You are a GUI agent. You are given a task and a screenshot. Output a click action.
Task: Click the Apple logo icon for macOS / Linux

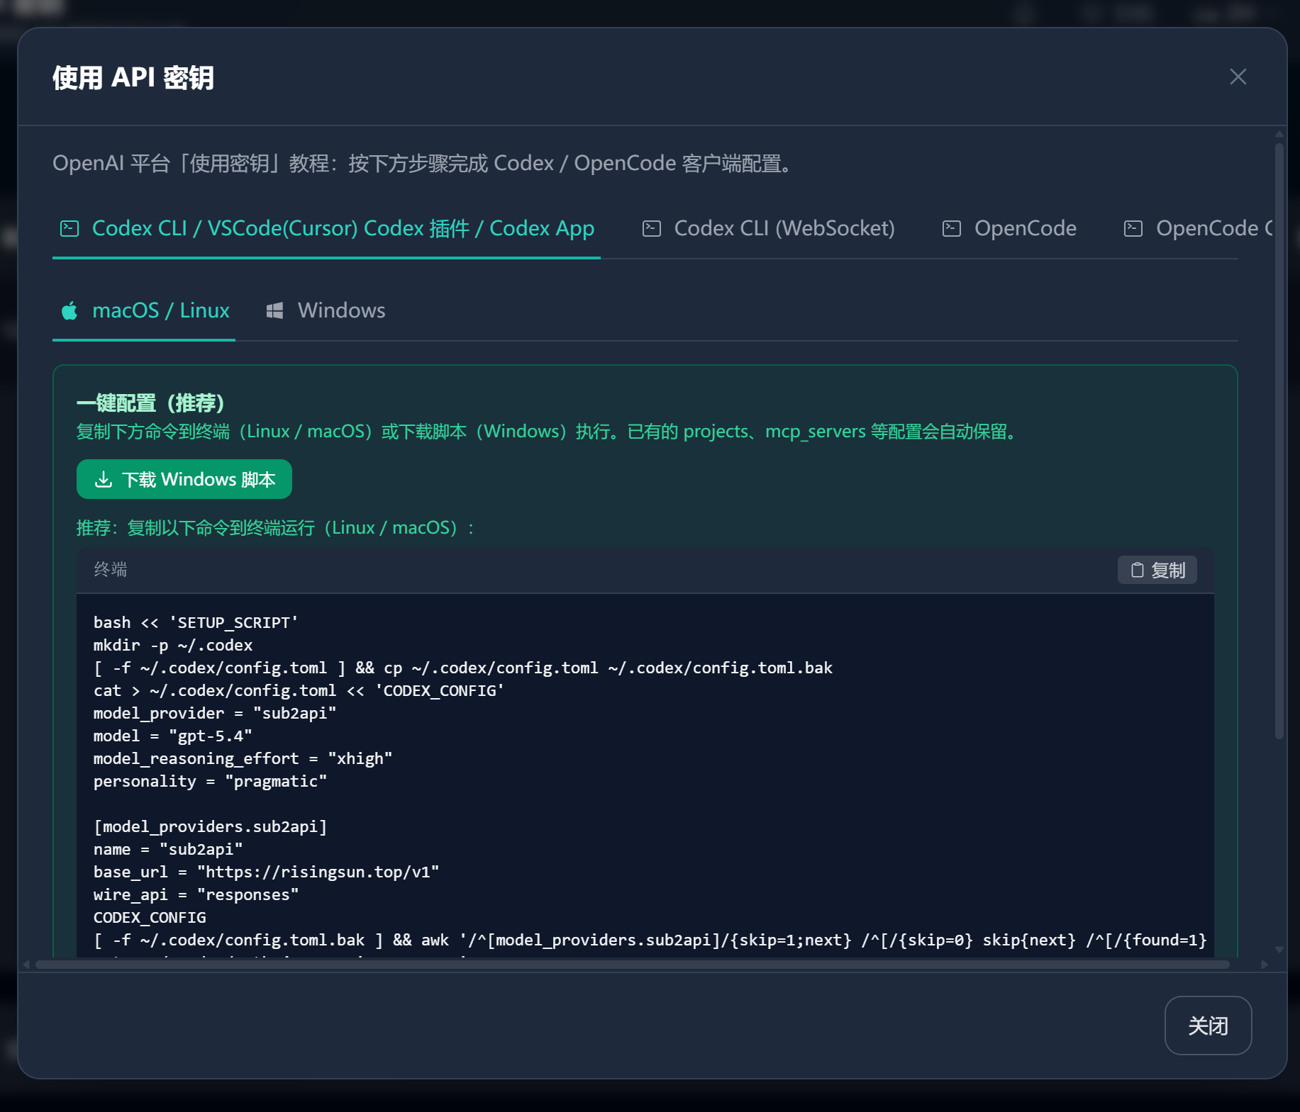tap(70, 310)
